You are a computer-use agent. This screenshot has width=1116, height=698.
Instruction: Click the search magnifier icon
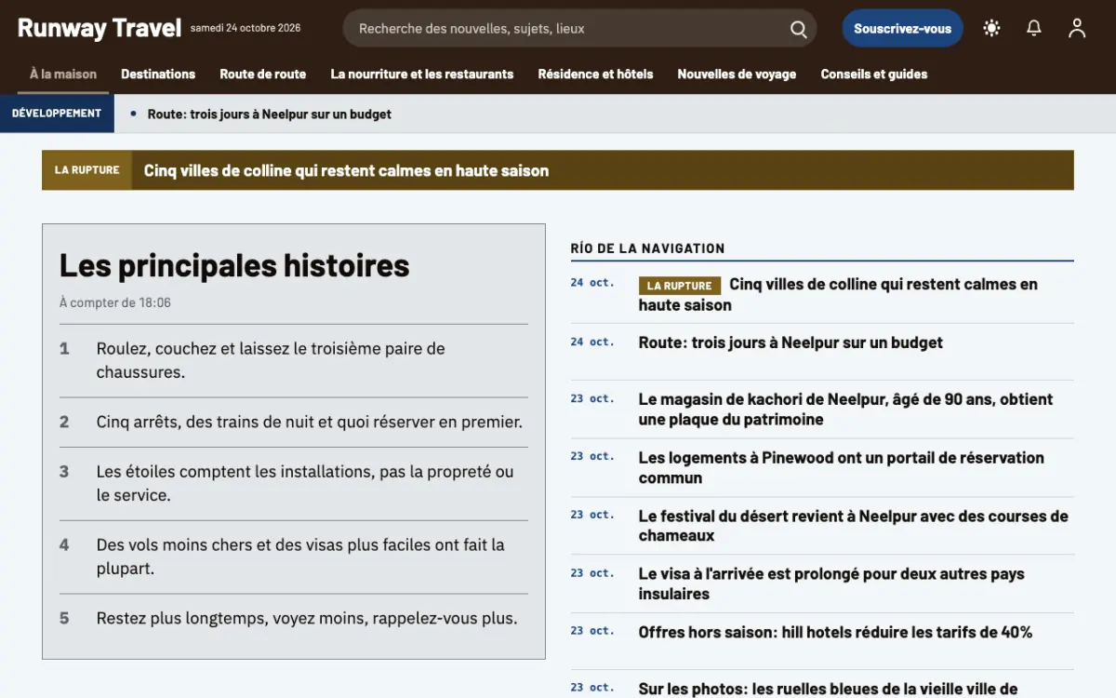(798, 29)
